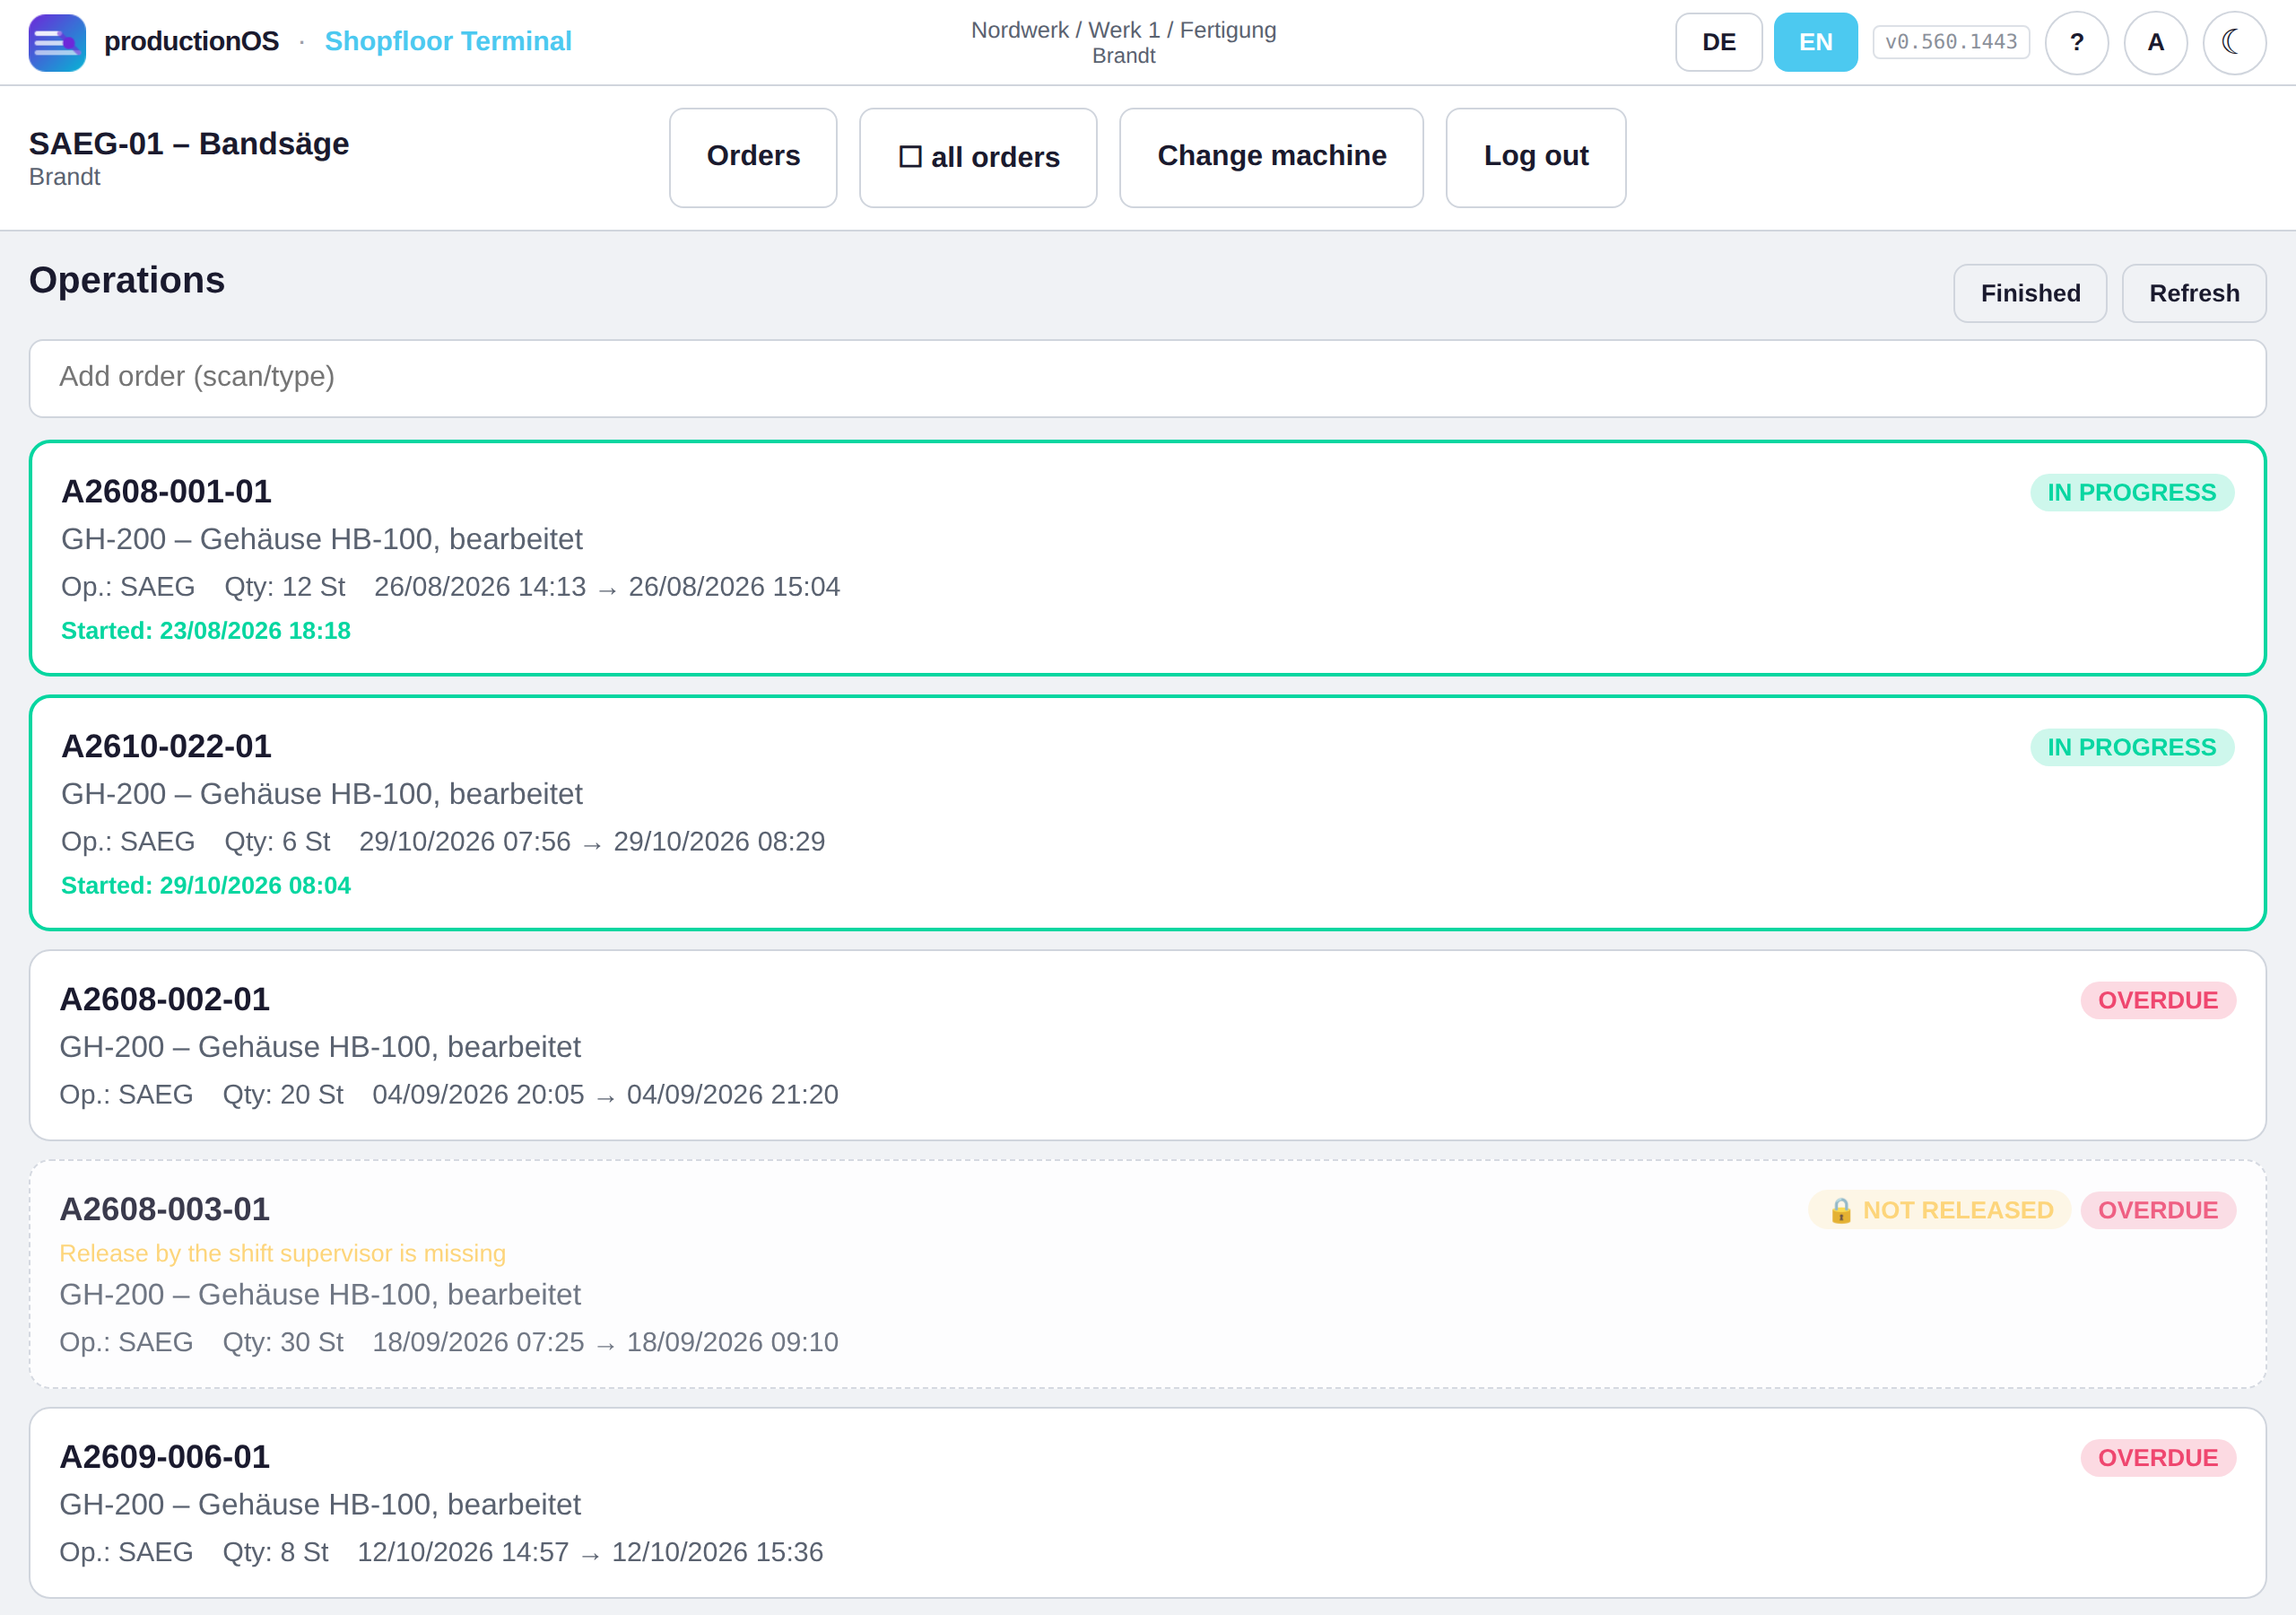Click the lock icon in NOT RELEASED badge
This screenshot has width=2296, height=1615.
point(1840,1210)
